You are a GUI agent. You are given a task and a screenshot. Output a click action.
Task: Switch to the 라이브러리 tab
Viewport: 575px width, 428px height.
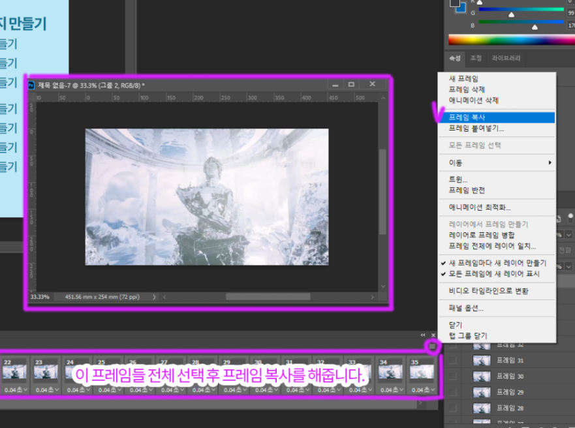506,58
